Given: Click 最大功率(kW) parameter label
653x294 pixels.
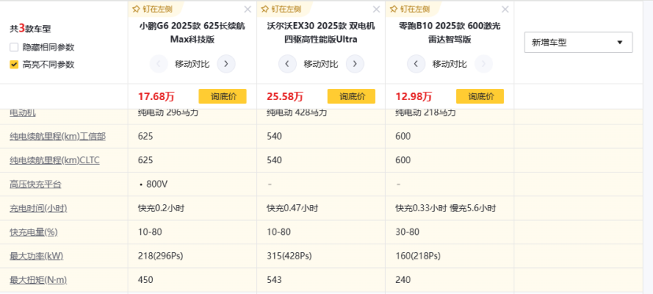Looking at the screenshot, I should [x=37, y=255].
